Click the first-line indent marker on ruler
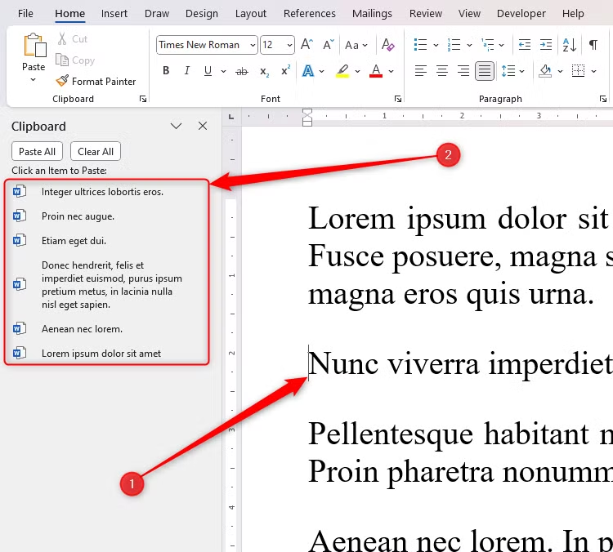Screen dimensions: 613x552 point(307,113)
